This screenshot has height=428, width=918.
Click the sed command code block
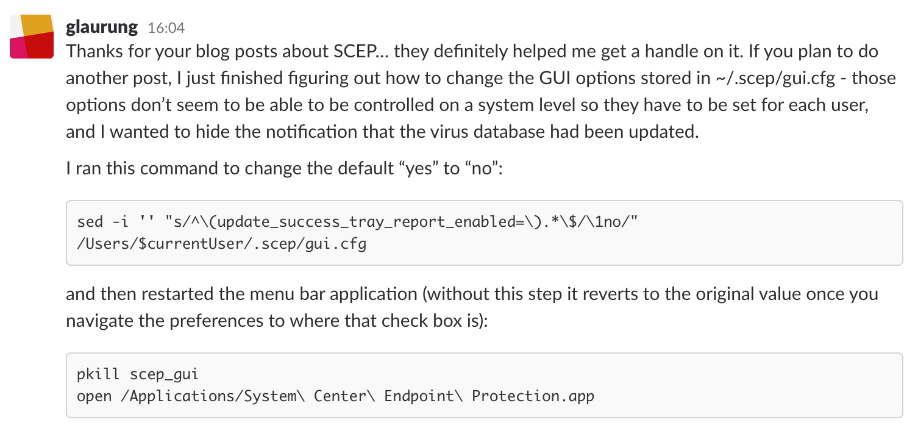[x=483, y=232]
